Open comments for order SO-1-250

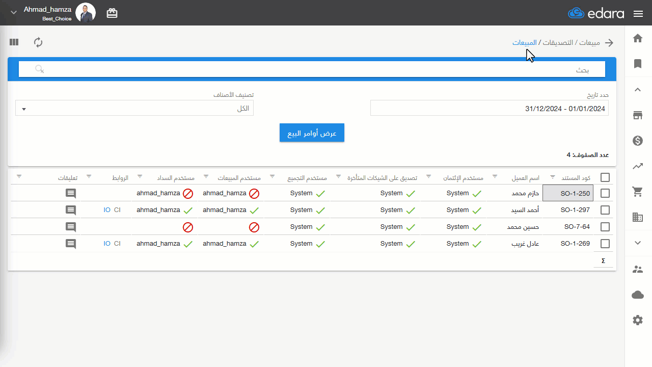click(71, 194)
